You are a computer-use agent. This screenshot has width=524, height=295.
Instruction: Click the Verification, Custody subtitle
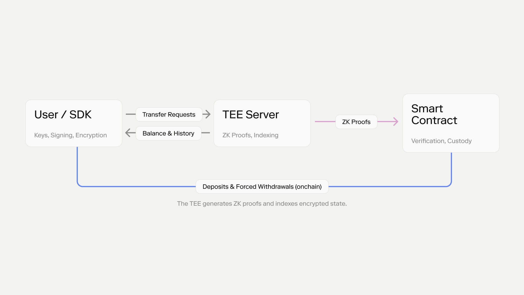(441, 141)
